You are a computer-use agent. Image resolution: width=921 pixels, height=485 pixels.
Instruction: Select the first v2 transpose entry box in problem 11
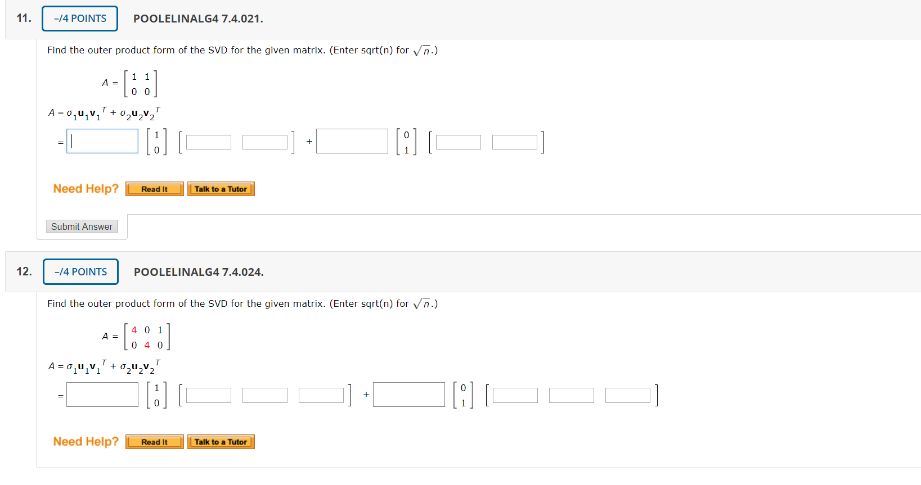click(459, 142)
